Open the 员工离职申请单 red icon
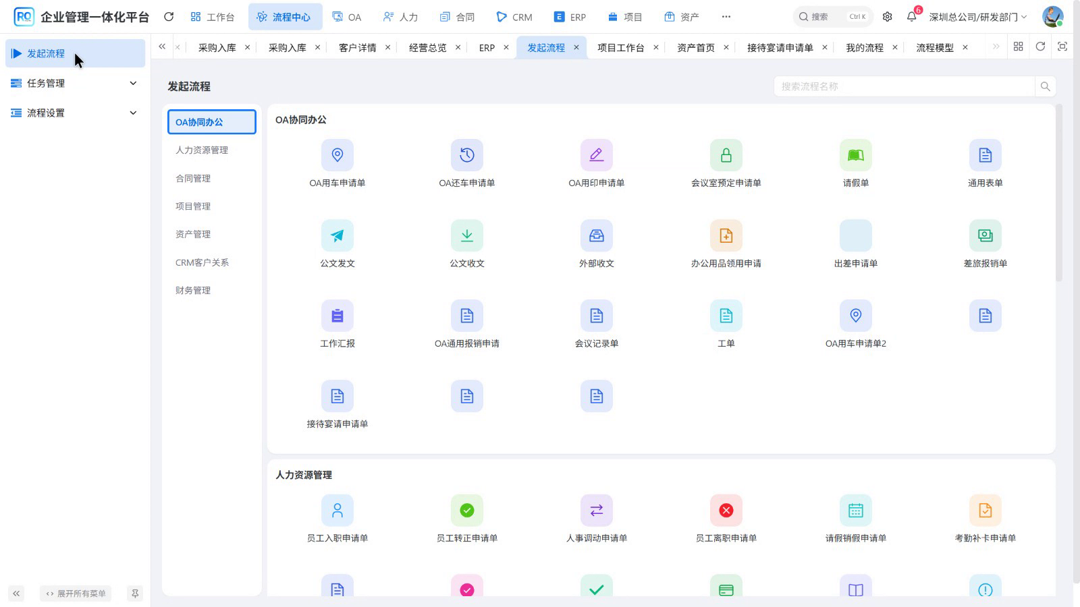1080x607 pixels. (726, 511)
